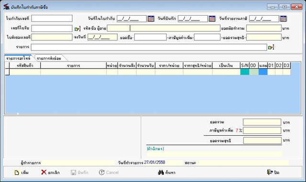Focus the ใบกำกับเลขที่ input field
This screenshot has width=306, height=182.
tap(52, 19)
